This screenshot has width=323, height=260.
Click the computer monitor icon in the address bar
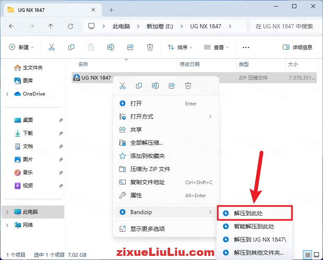click(91, 26)
